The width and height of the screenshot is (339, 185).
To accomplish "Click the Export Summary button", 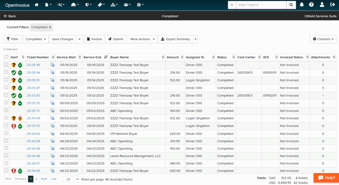I will click(175, 39).
